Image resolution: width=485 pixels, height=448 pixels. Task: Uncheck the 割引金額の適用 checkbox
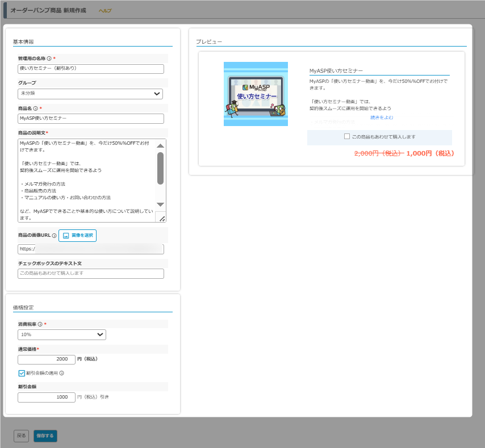22,373
